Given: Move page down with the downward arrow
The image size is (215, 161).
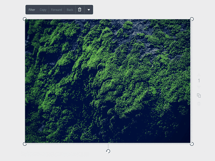Looking at the screenshot, I should pyautogui.click(x=199, y=87).
